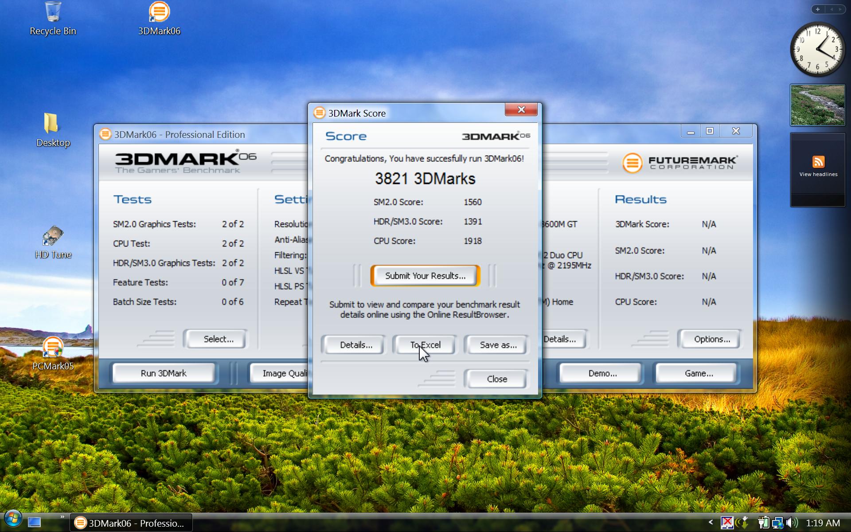Open the network connection tray icon
Image resolution: width=851 pixels, height=532 pixels.
coord(777,523)
